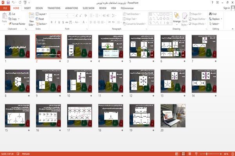The image size is (235, 156).
Task: Expand Section dropdown
Action: [x=42, y=24]
